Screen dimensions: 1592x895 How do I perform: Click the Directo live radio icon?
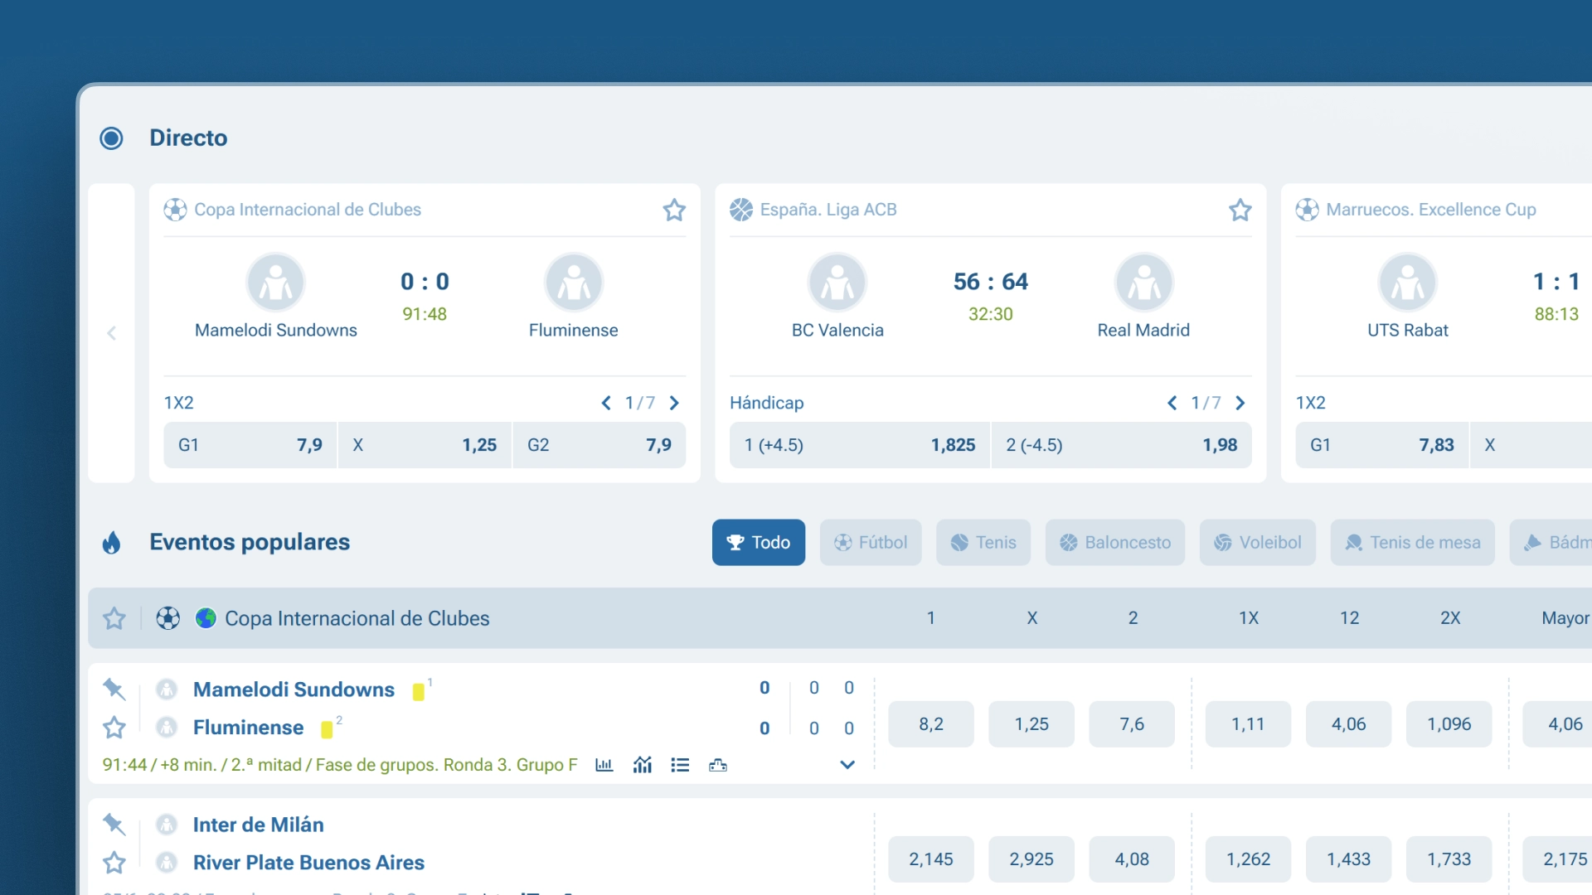tap(111, 138)
